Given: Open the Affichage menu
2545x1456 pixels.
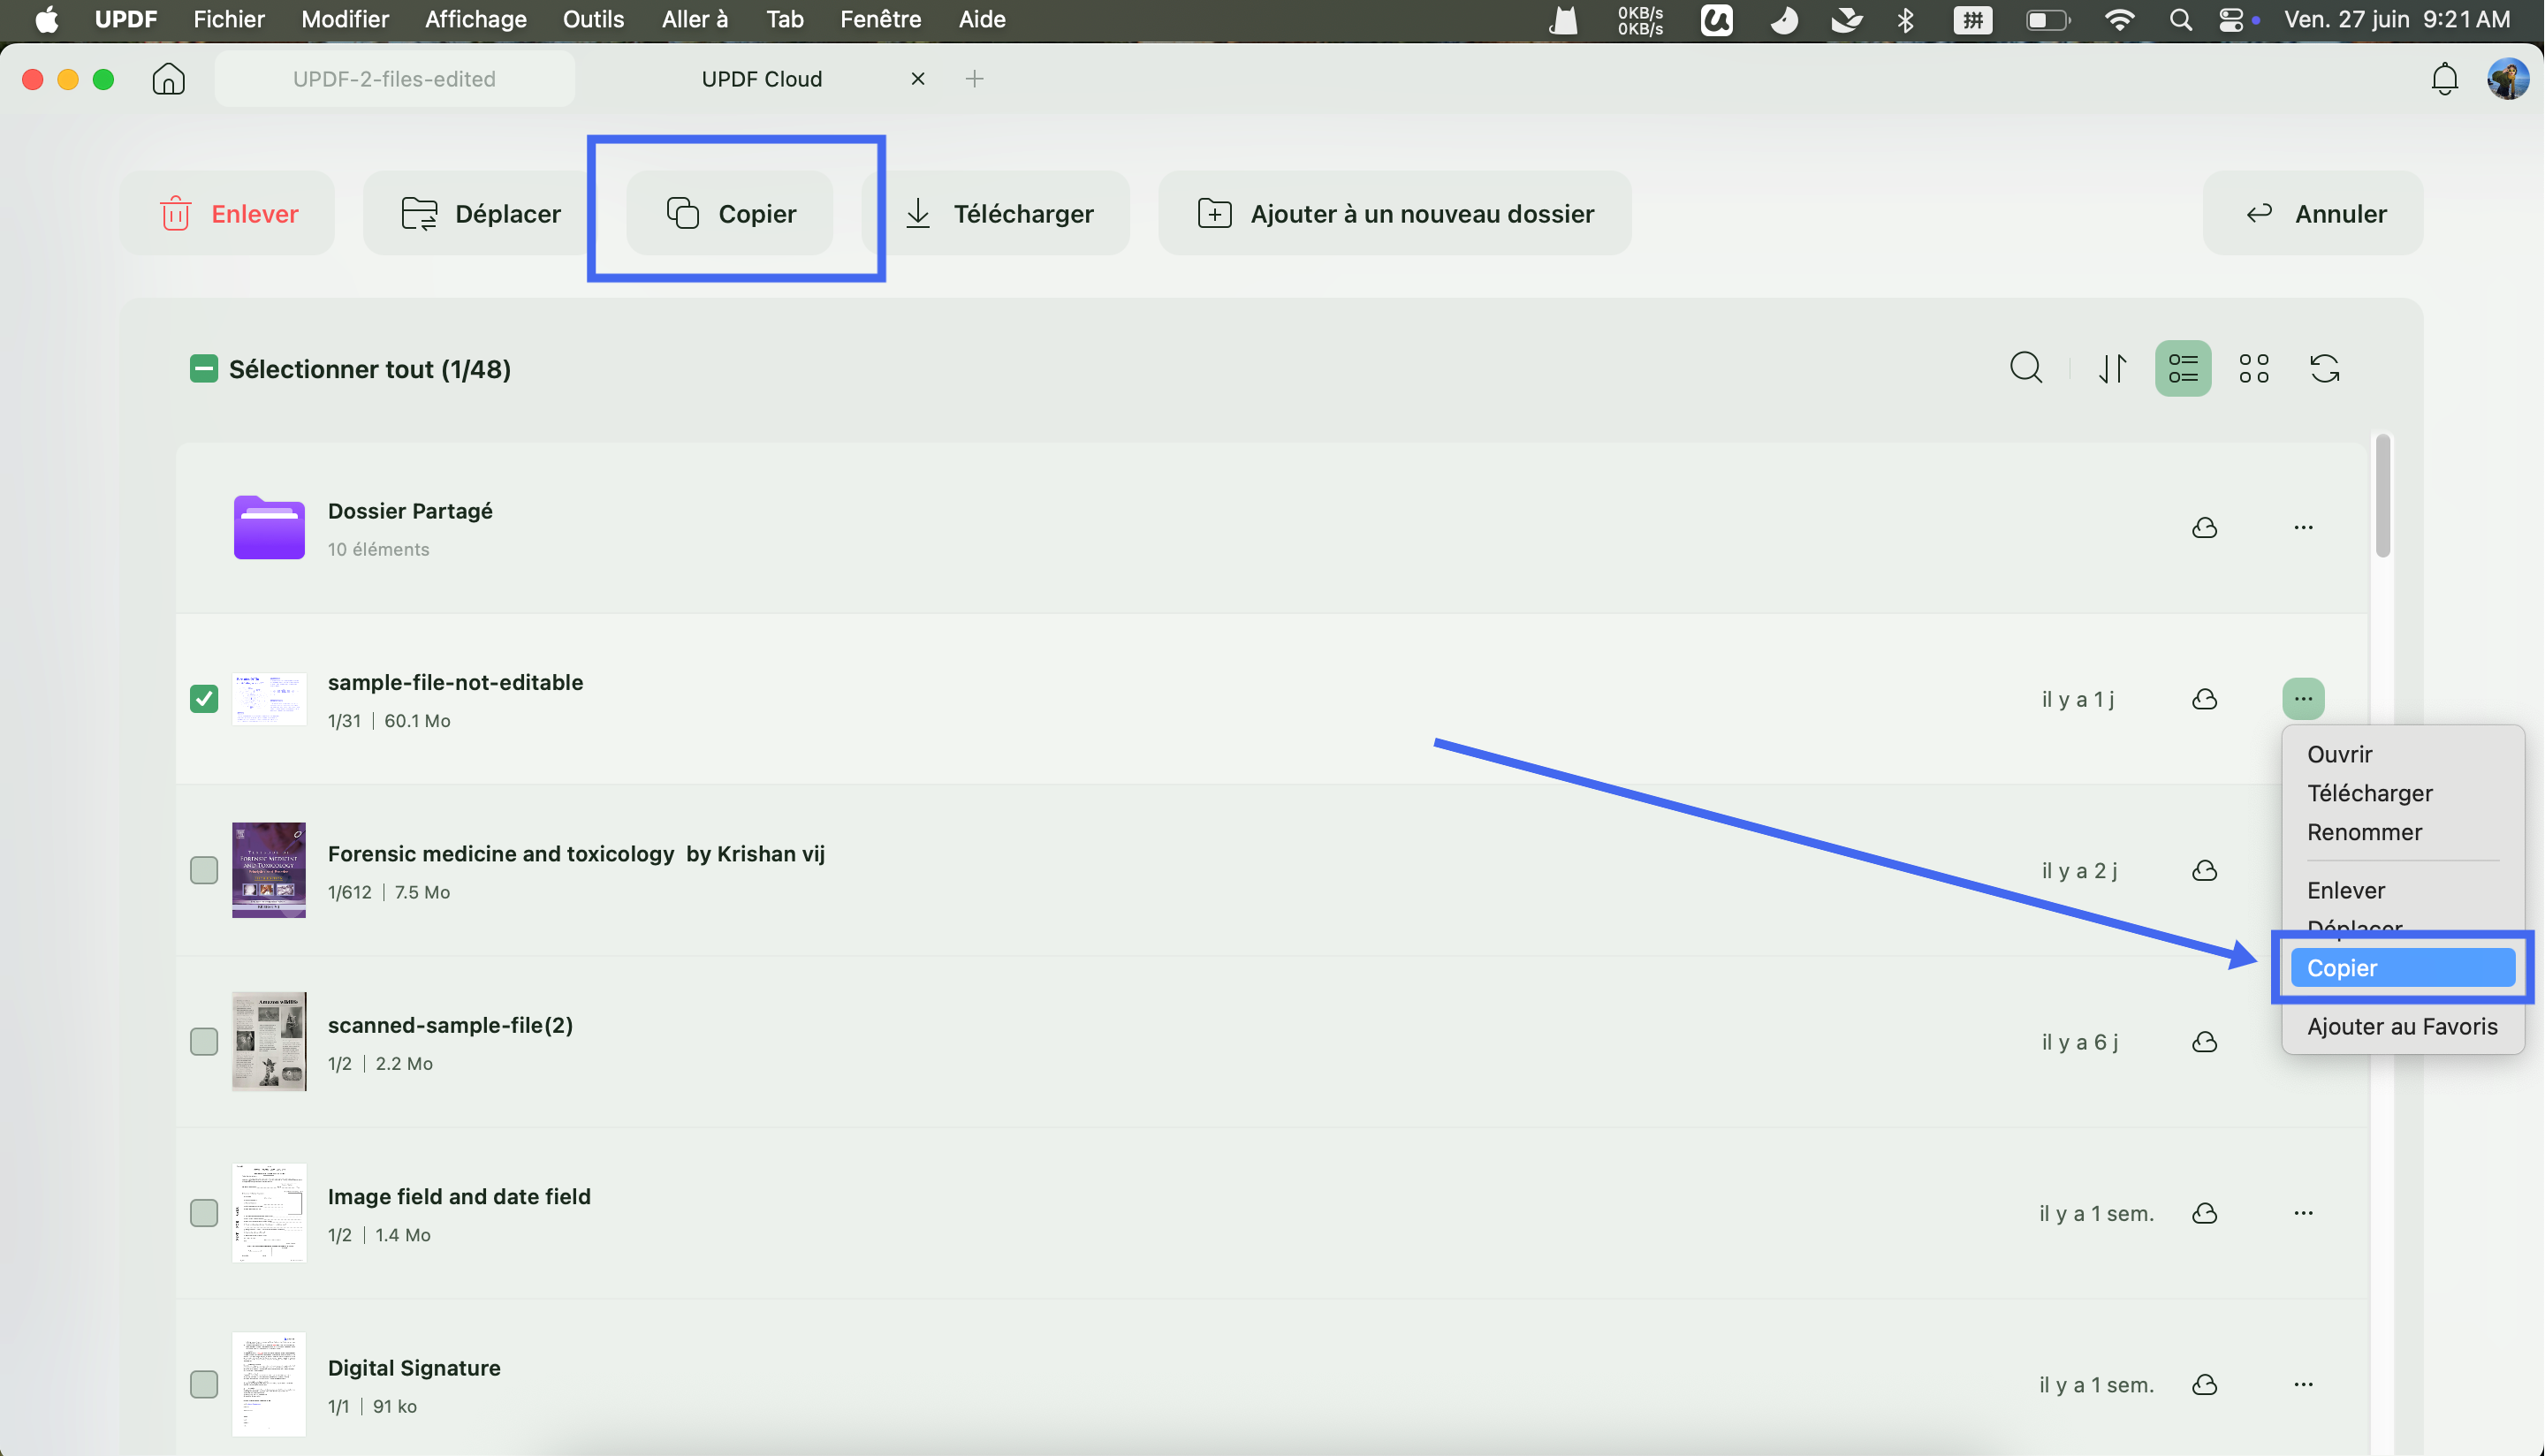Looking at the screenshot, I should click(x=476, y=20).
